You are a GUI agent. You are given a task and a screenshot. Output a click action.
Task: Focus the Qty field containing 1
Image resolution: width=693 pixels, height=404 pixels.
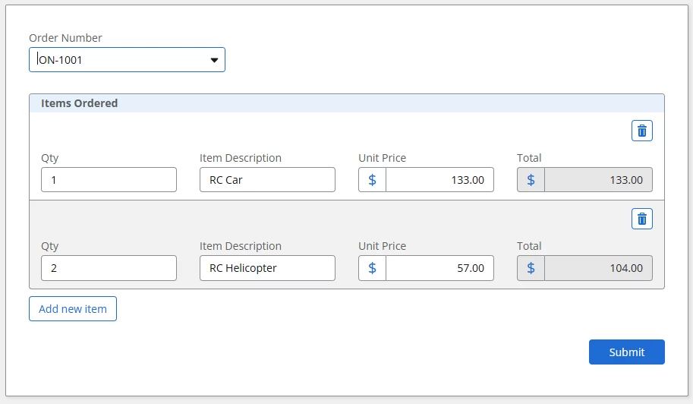109,180
